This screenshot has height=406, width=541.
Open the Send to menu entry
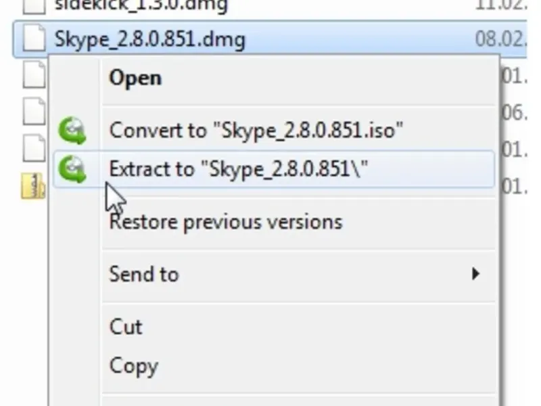pyautogui.click(x=144, y=274)
